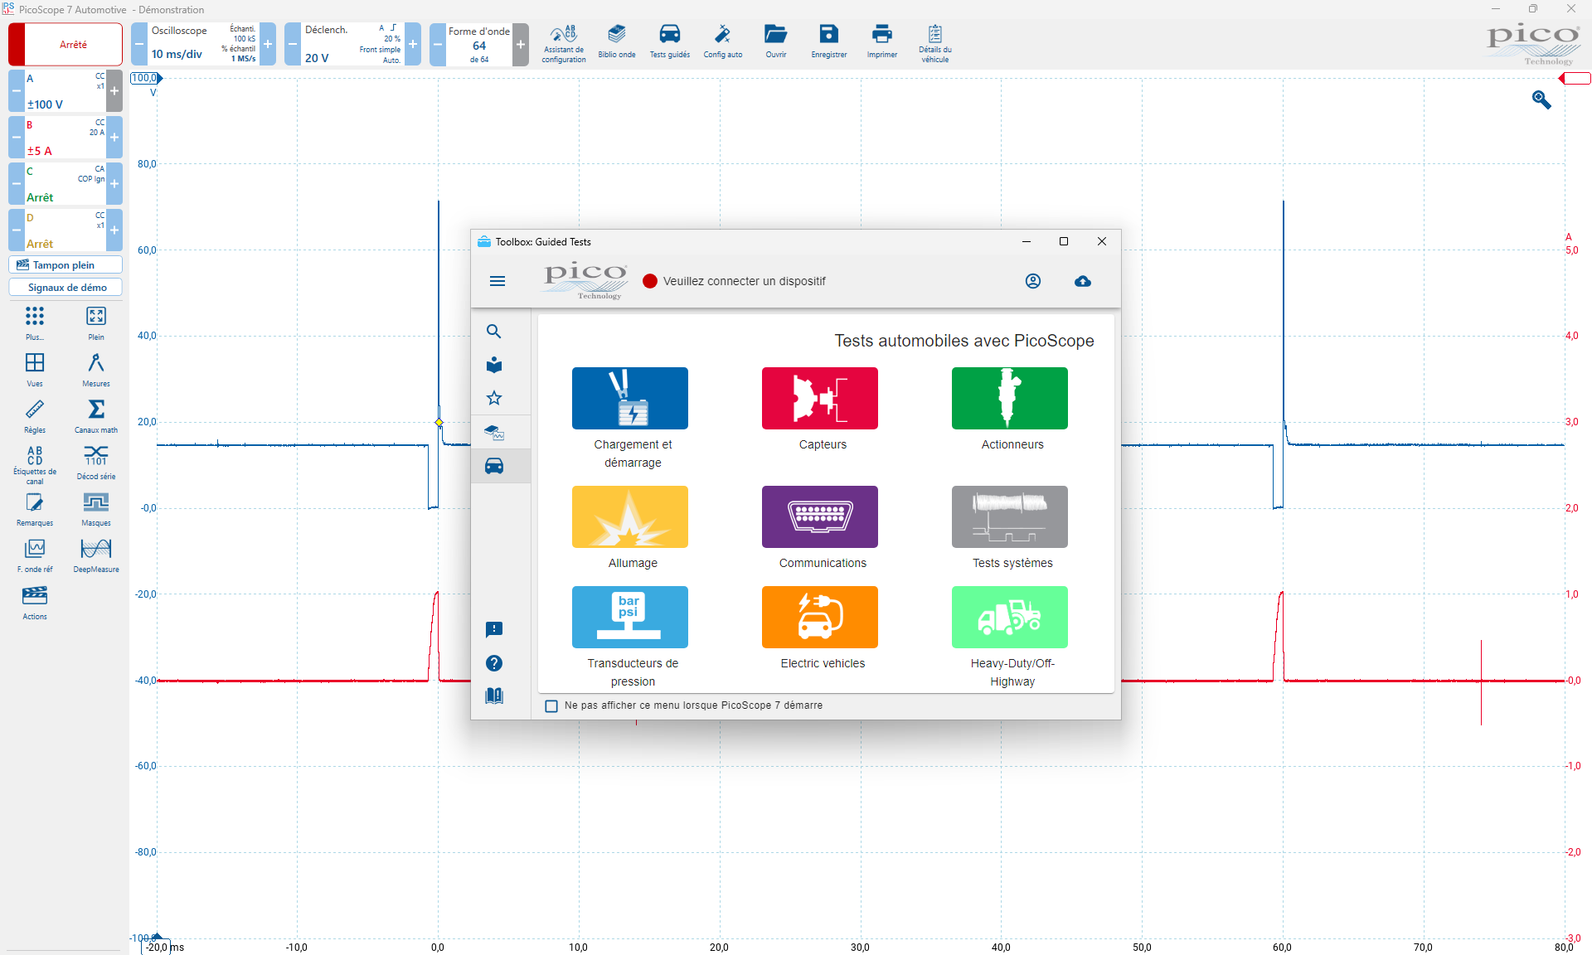This screenshot has width=1592, height=955.
Task: Click the 100,0 axis offset handle
Action: click(146, 78)
